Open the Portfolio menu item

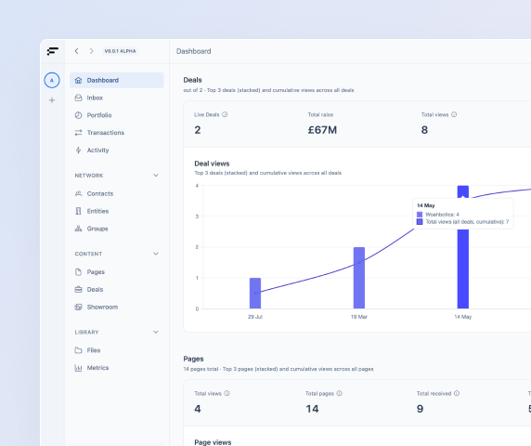click(x=116, y=115)
